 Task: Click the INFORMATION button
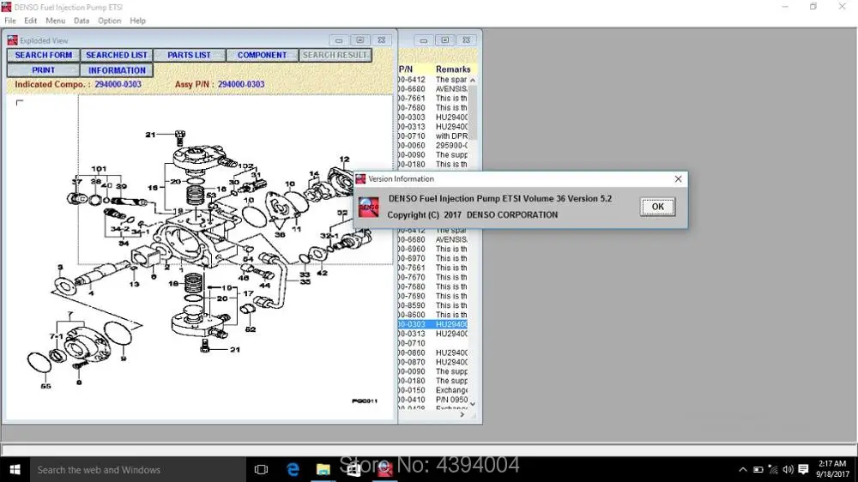(117, 70)
